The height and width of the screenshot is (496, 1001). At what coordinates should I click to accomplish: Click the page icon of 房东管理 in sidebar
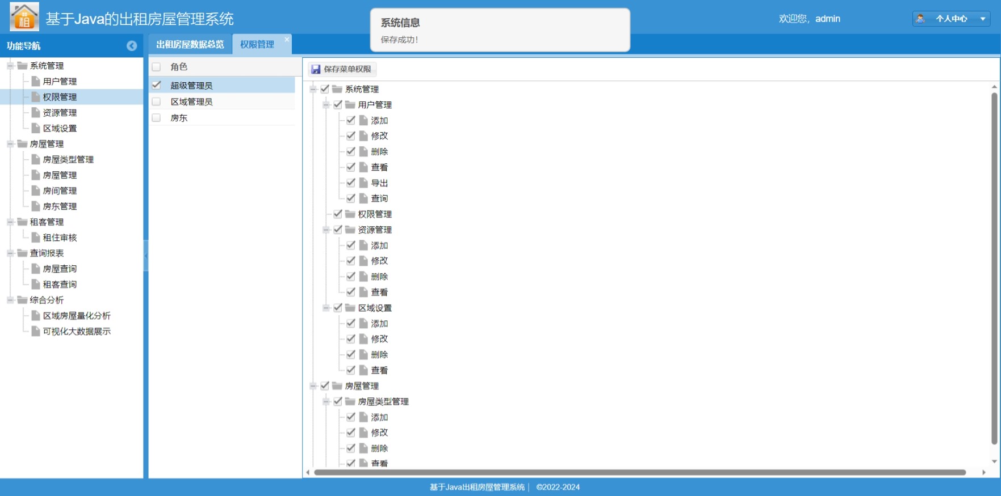(36, 206)
